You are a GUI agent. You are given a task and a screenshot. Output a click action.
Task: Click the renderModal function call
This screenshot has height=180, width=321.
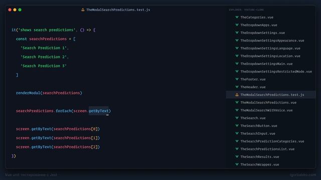[x=49, y=93]
